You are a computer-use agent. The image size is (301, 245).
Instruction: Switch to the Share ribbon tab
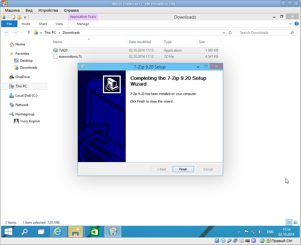click(x=43, y=24)
